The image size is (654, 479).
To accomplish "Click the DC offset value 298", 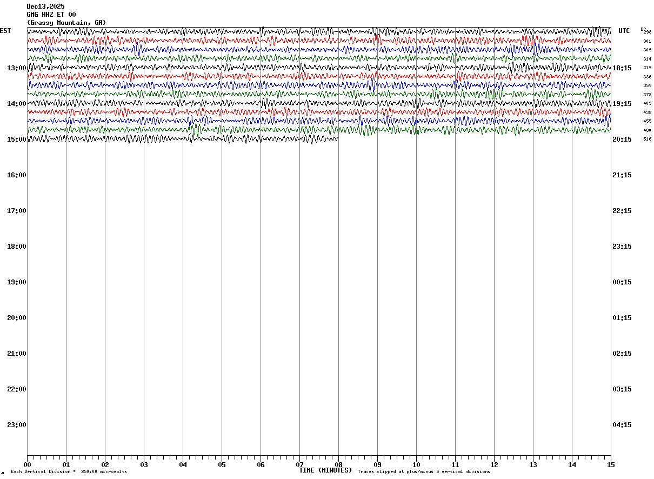I will (648, 32).
